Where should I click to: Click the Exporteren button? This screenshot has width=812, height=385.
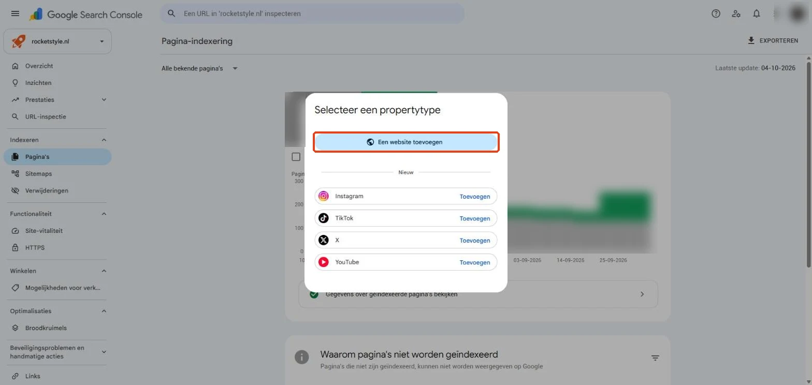(x=773, y=40)
